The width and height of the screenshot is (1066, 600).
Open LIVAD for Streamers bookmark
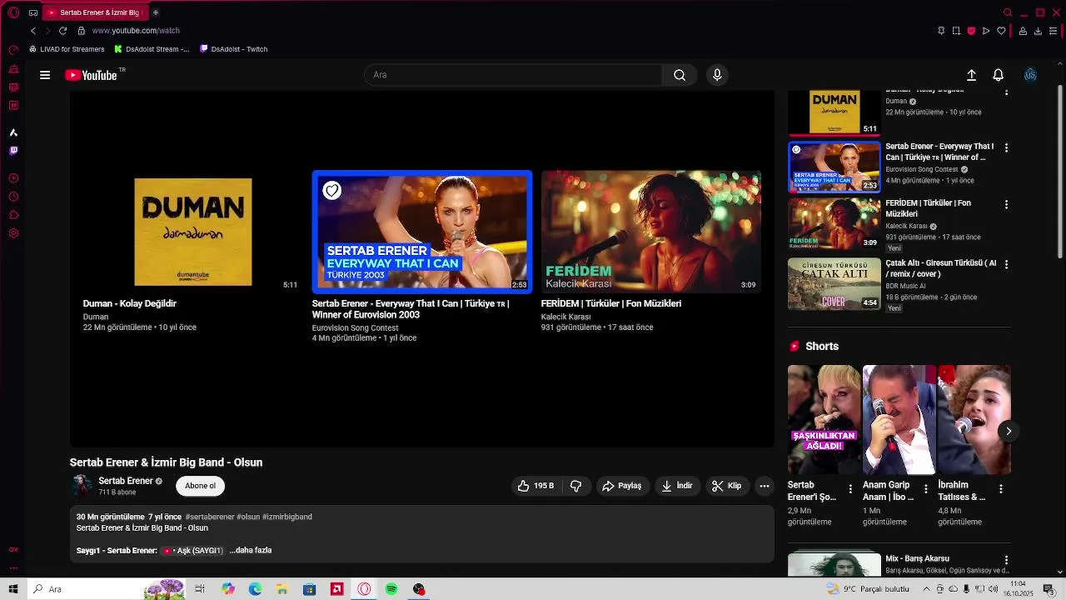pyautogui.click(x=67, y=49)
